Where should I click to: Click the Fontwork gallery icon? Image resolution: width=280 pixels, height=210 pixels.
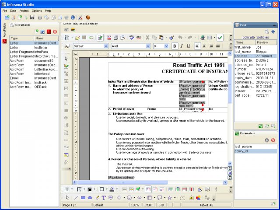point(191,198)
